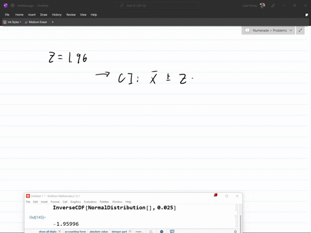Open the OneNote File menu
Viewport: 311px width, 233px height.
(x=7, y=15)
